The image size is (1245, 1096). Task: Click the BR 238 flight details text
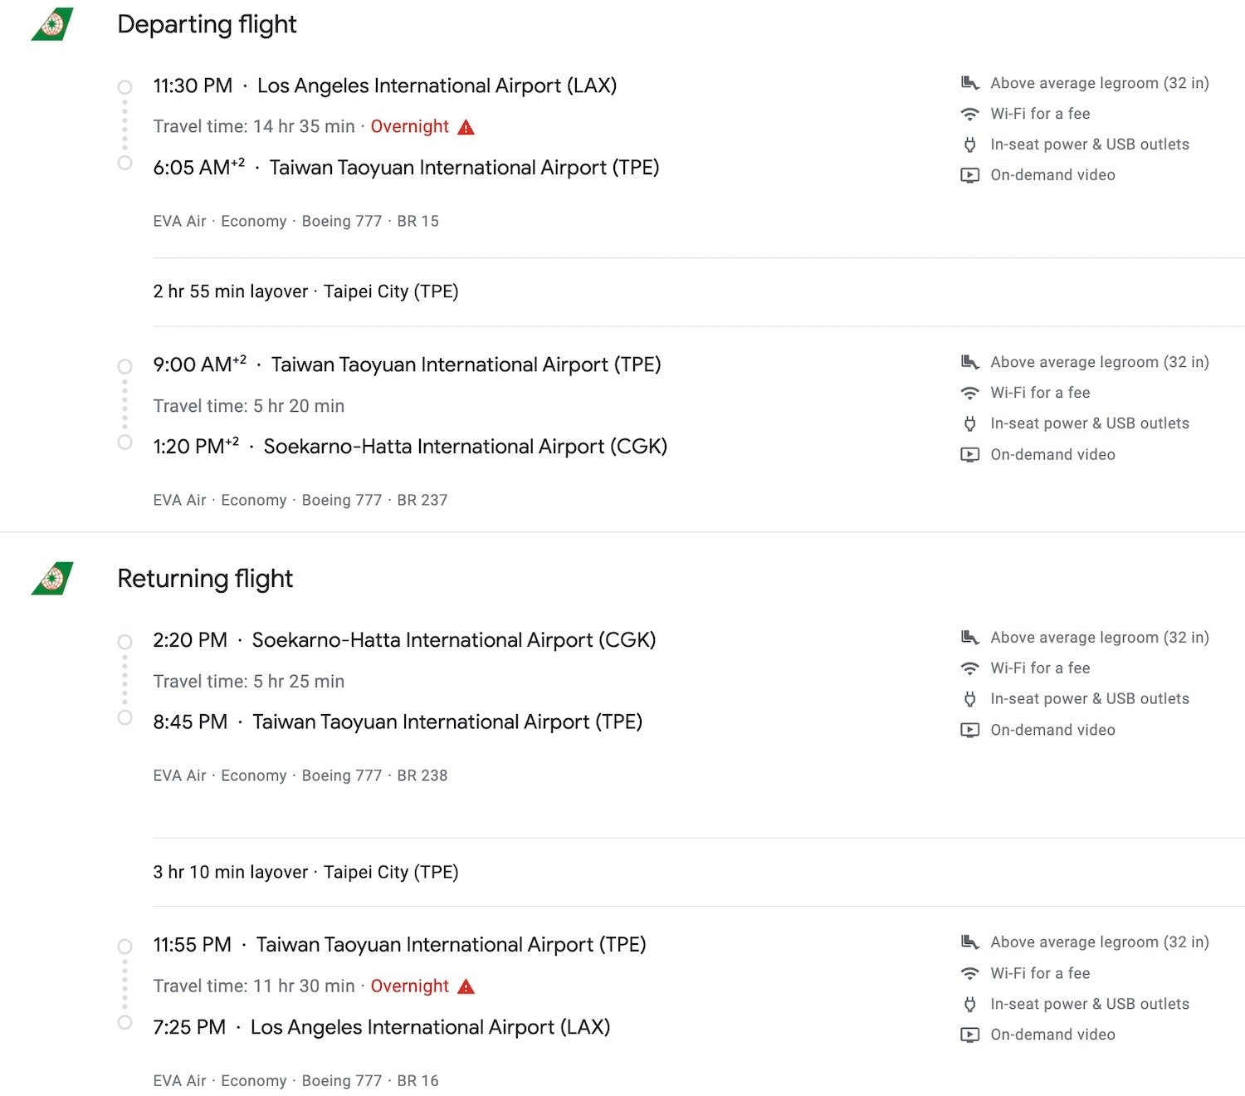click(x=300, y=776)
